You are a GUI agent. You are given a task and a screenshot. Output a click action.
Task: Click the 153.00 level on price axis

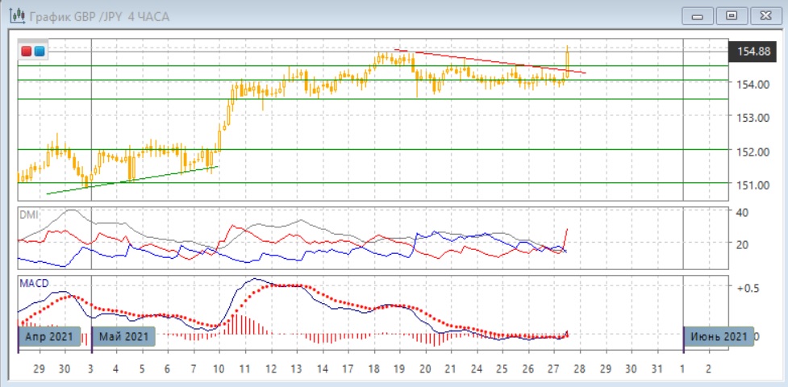pos(754,118)
